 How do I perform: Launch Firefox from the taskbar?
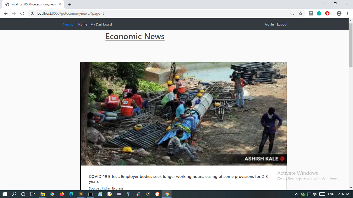[x=62, y=194]
